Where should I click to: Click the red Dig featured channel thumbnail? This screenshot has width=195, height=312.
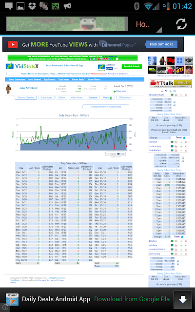click(171, 60)
